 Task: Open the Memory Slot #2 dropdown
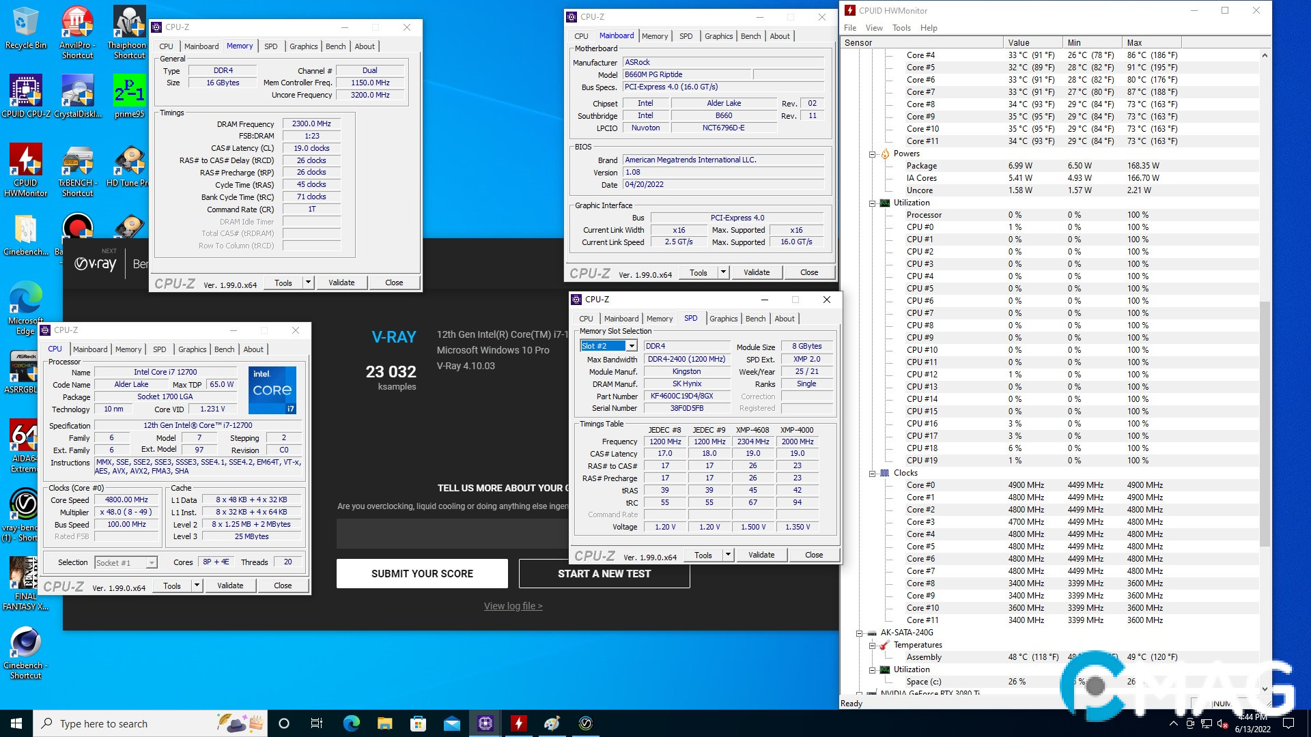pos(632,346)
